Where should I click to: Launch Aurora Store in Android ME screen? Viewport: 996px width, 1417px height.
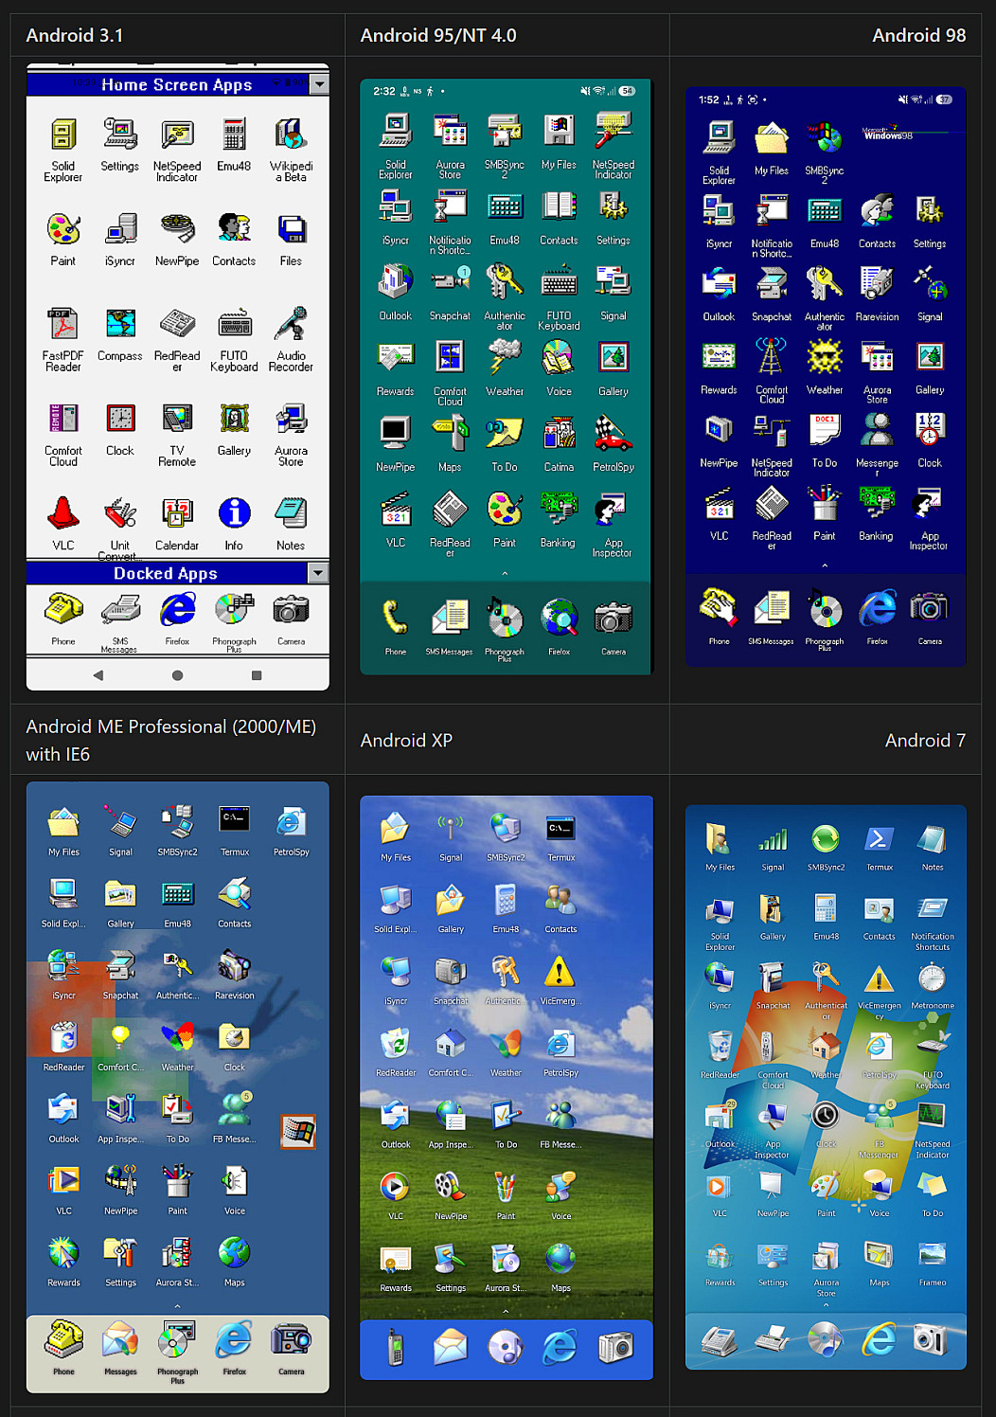[177, 1252]
